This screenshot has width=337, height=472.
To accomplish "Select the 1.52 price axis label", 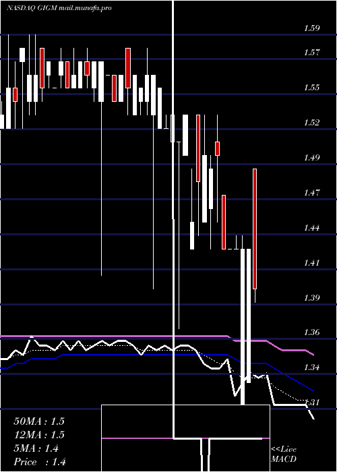I will click(x=311, y=123).
